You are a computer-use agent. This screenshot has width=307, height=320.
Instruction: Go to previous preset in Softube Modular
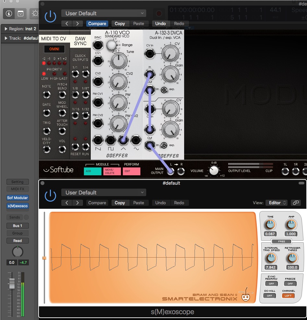click(67, 23)
